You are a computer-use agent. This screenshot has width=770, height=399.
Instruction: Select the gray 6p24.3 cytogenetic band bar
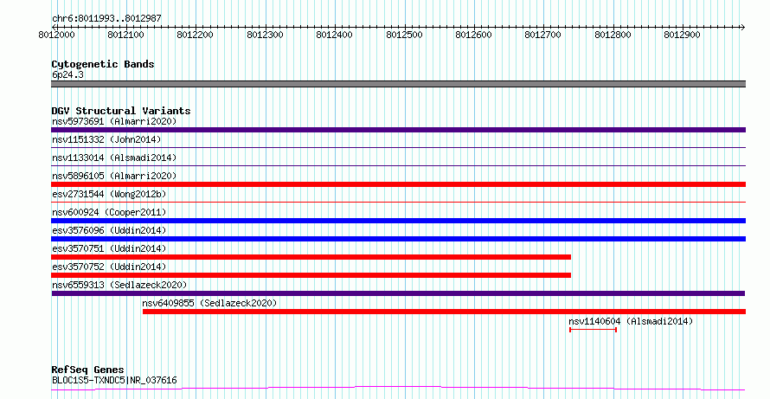pyautogui.click(x=398, y=84)
